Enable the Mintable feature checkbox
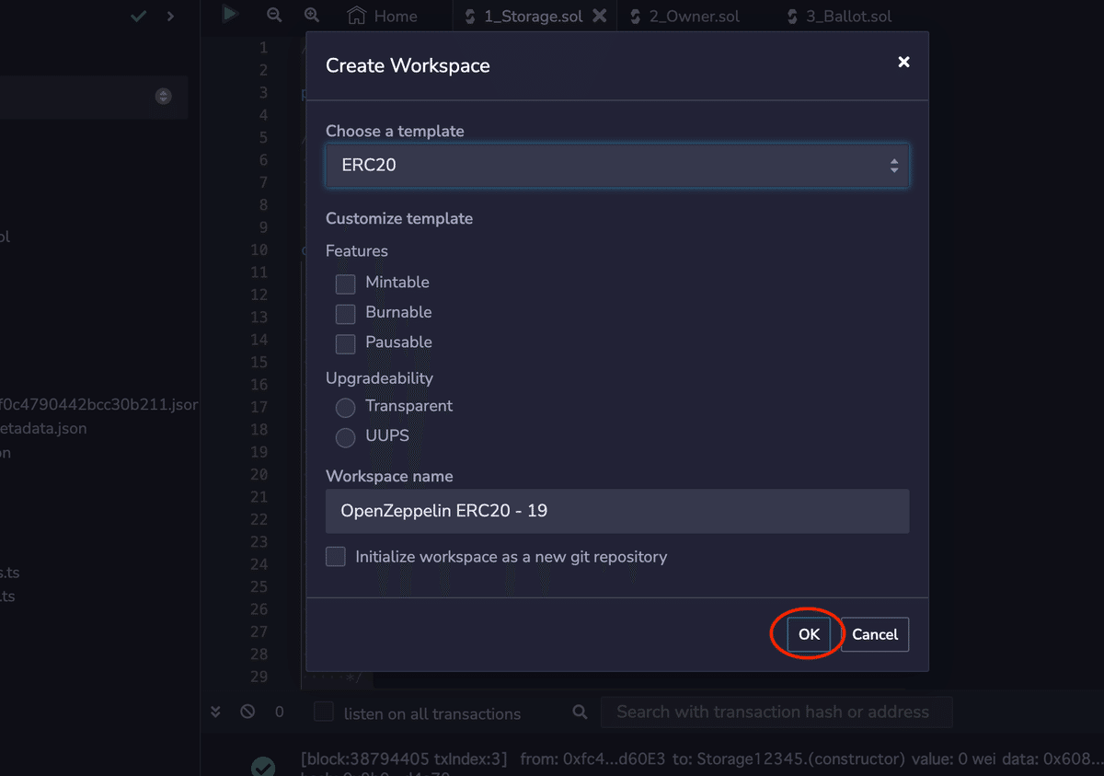The width and height of the screenshot is (1104, 776). pos(345,283)
